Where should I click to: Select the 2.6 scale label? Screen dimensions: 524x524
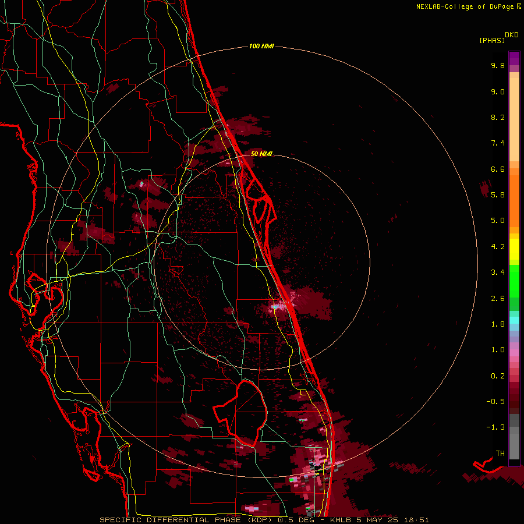click(498, 299)
